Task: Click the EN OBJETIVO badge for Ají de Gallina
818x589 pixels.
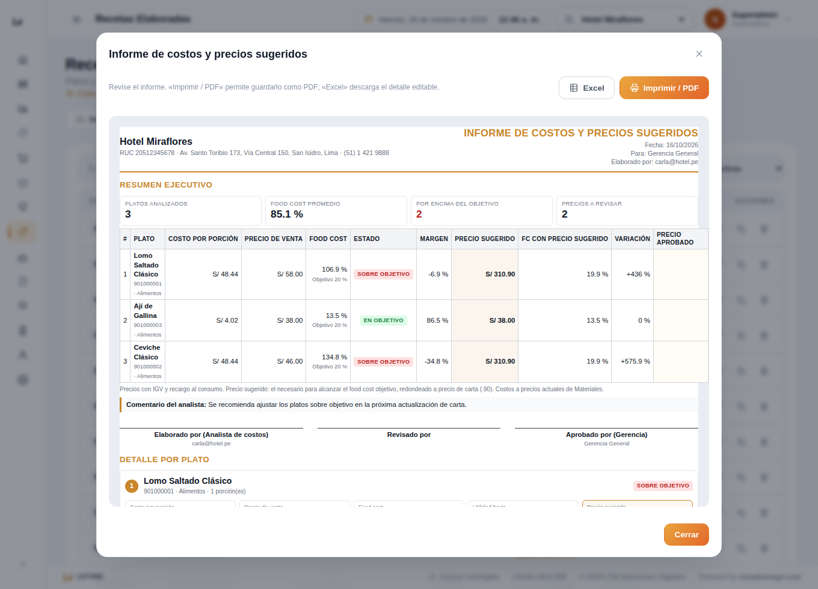Action: tap(383, 320)
